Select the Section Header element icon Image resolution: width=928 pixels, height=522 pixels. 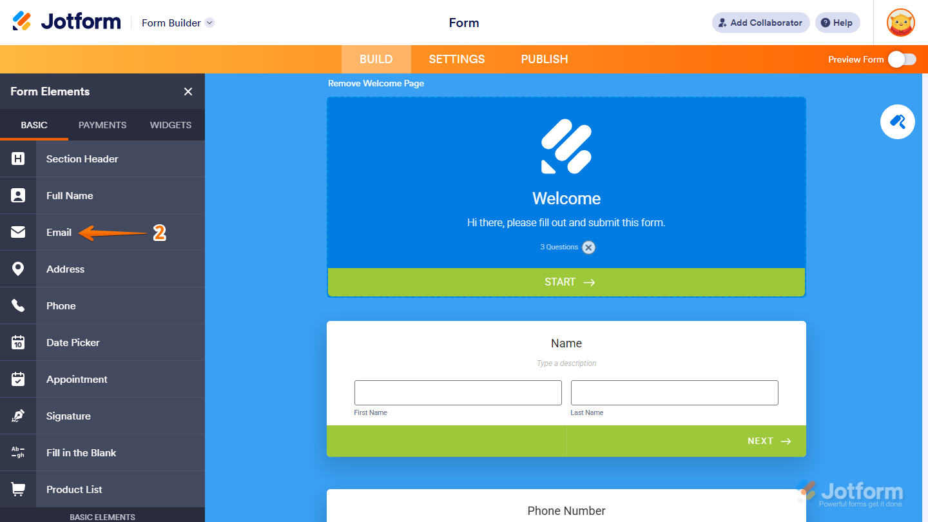pyautogui.click(x=18, y=159)
